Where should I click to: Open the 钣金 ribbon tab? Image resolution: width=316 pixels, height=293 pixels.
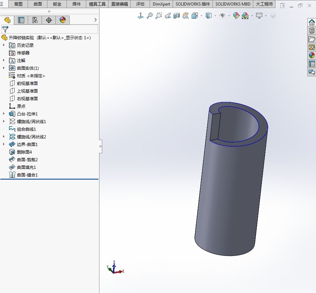[57, 4]
